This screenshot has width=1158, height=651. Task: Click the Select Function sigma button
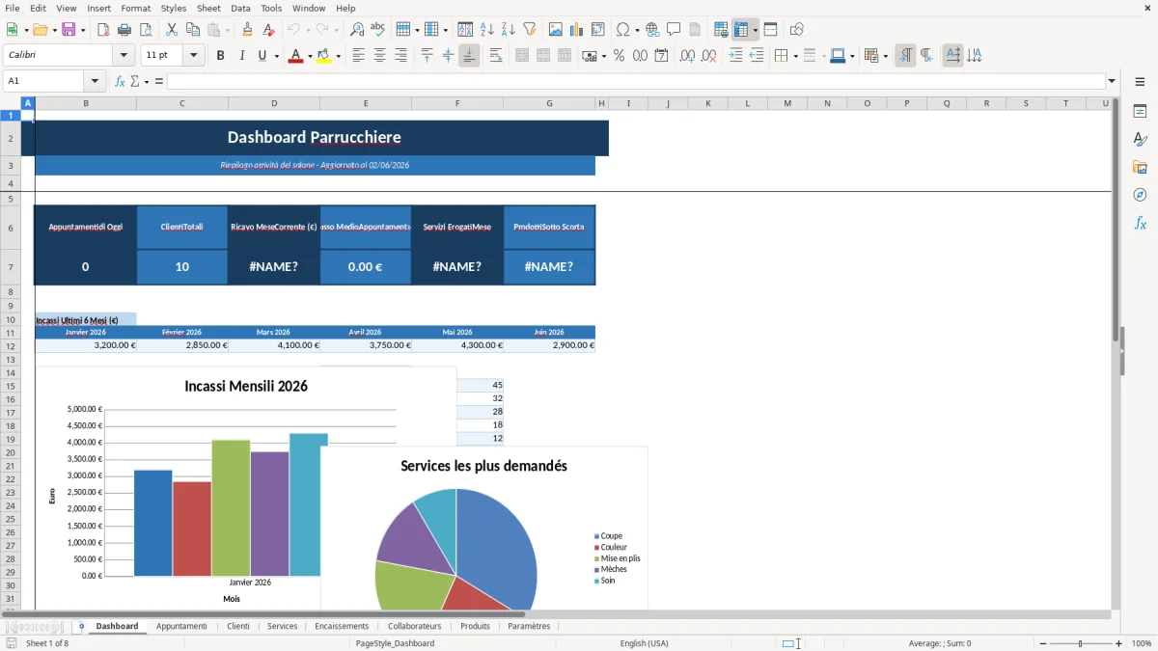coord(135,81)
